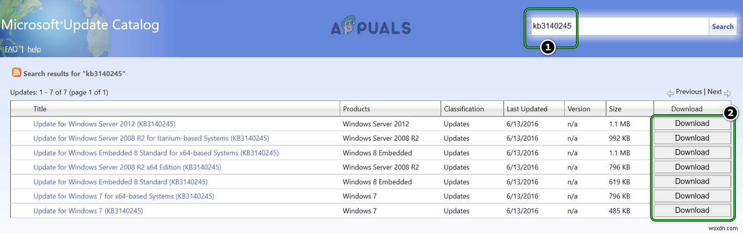Open Windows Embedded 8 Standard x64-based update
The image size is (743, 233).
click(156, 153)
